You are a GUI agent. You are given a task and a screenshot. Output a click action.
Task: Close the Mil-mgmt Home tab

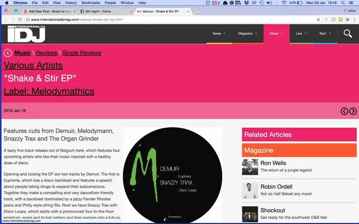click(131, 11)
